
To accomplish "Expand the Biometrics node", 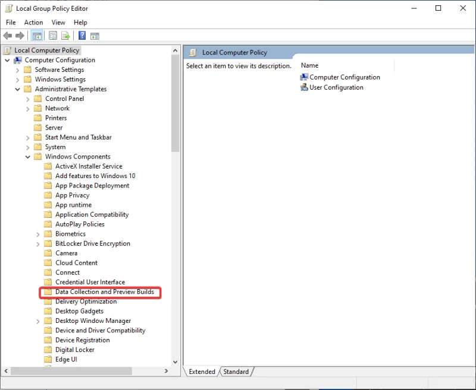I will pos(38,234).
